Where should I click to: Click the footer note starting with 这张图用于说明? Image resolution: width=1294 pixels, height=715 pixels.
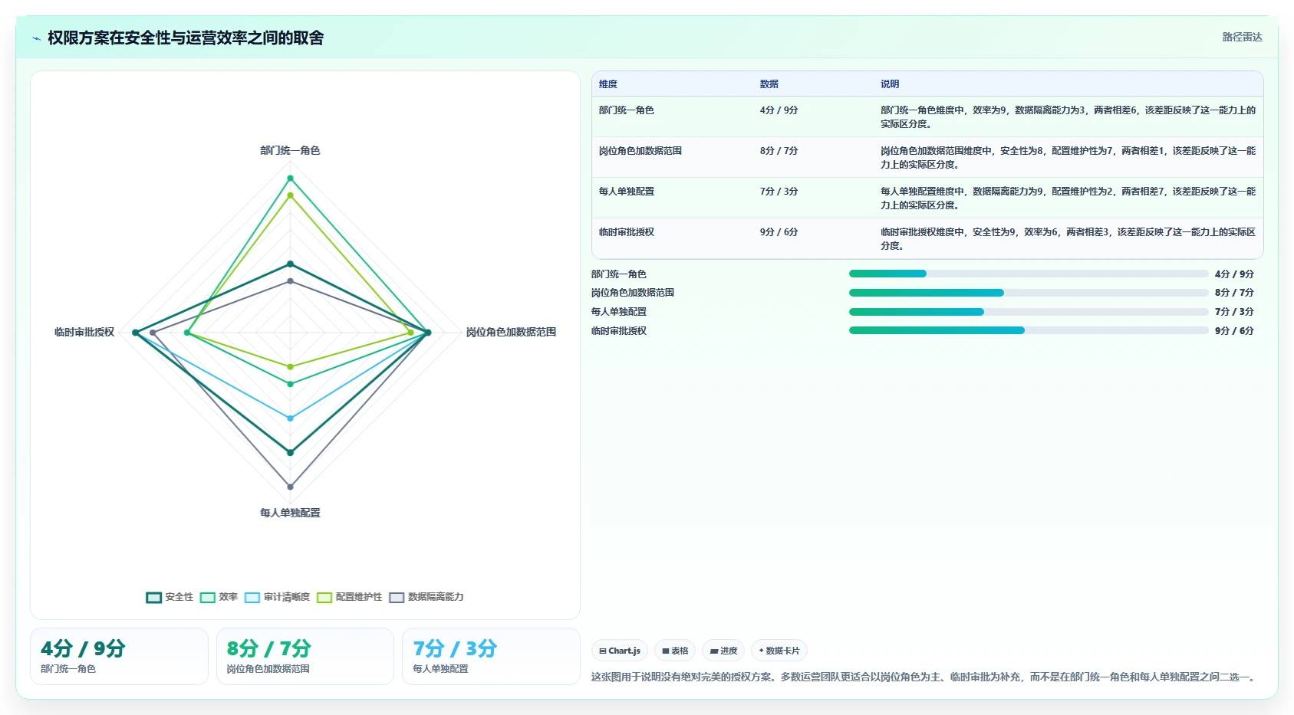tap(924, 677)
